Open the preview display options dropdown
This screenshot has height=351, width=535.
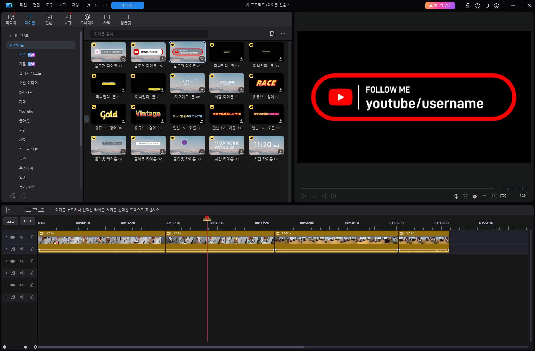coord(484,196)
